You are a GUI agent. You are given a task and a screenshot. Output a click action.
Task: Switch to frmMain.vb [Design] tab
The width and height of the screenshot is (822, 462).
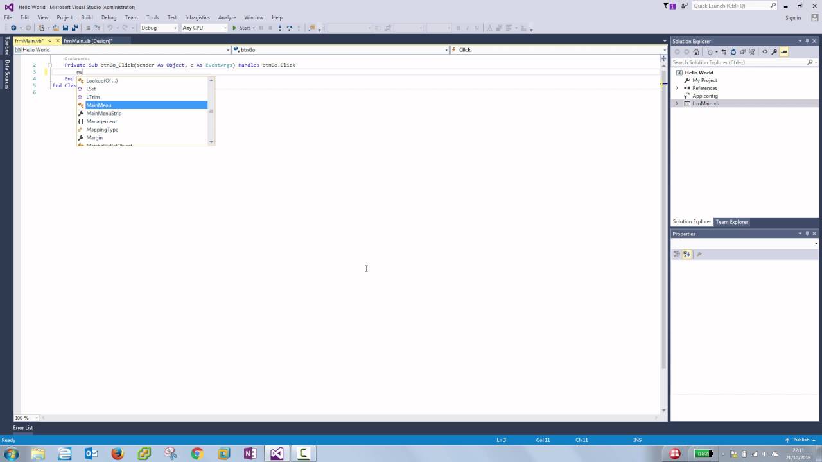click(x=88, y=41)
